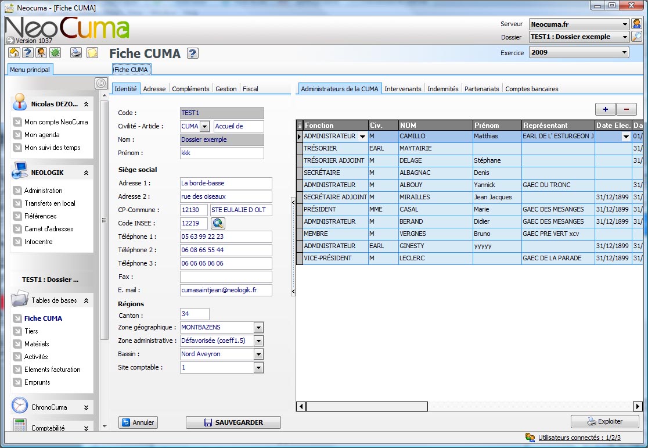Click the Exploiter button

(604, 421)
